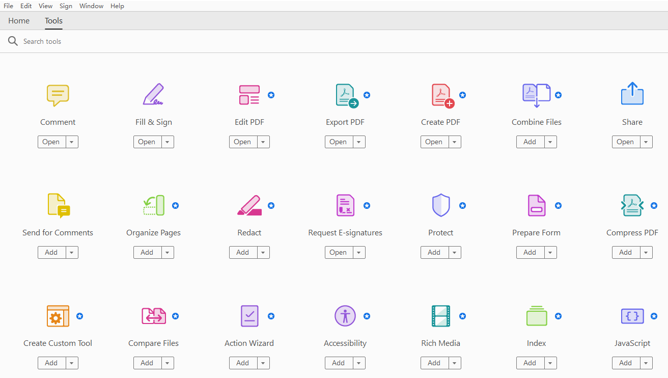This screenshot has height=378, width=668.
Task: Select the Compress PDF icon
Action: [632, 205]
